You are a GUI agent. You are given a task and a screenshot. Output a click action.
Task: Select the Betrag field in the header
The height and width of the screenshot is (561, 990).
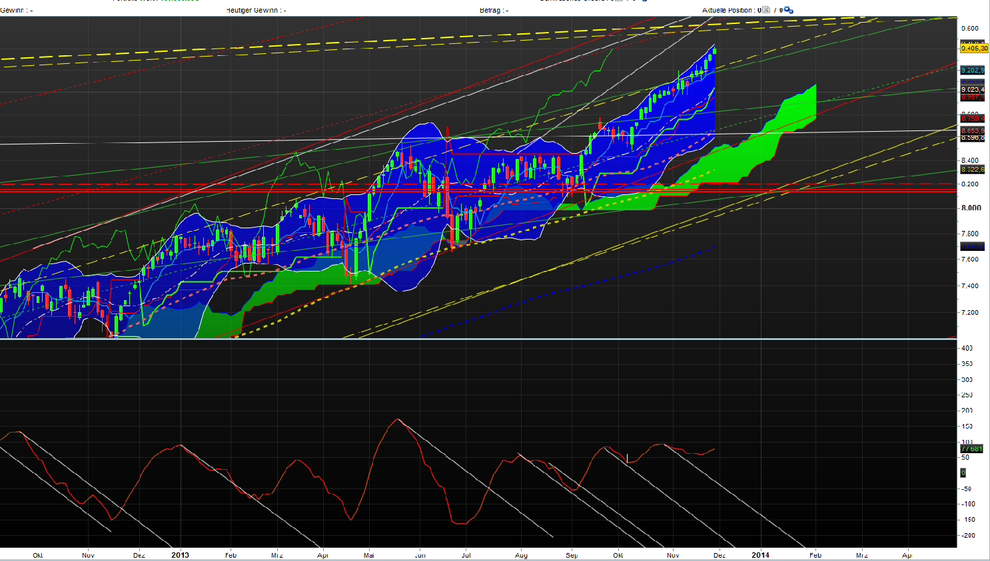click(493, 10)
